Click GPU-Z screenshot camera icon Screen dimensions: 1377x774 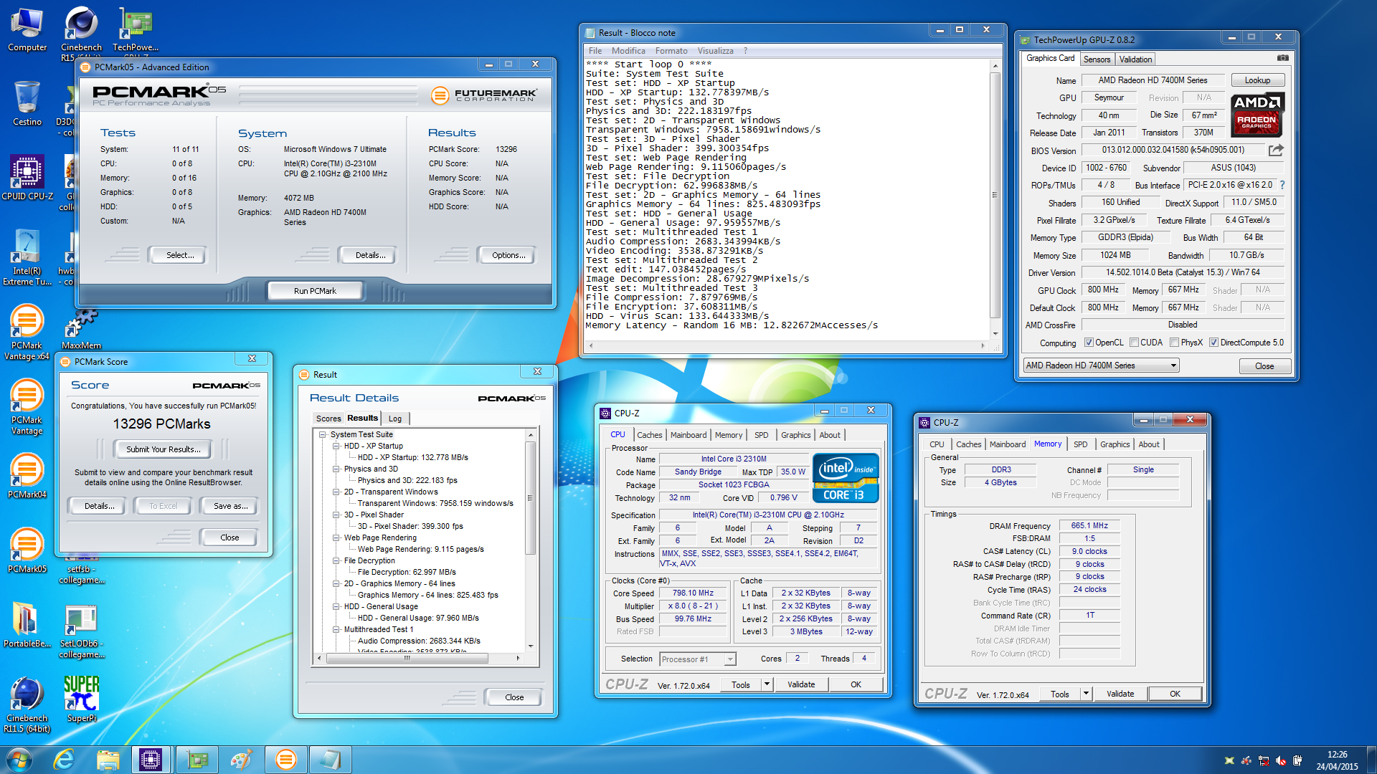[1282, 58]
